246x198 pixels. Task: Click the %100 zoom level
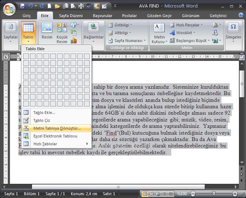pos(182,194)
